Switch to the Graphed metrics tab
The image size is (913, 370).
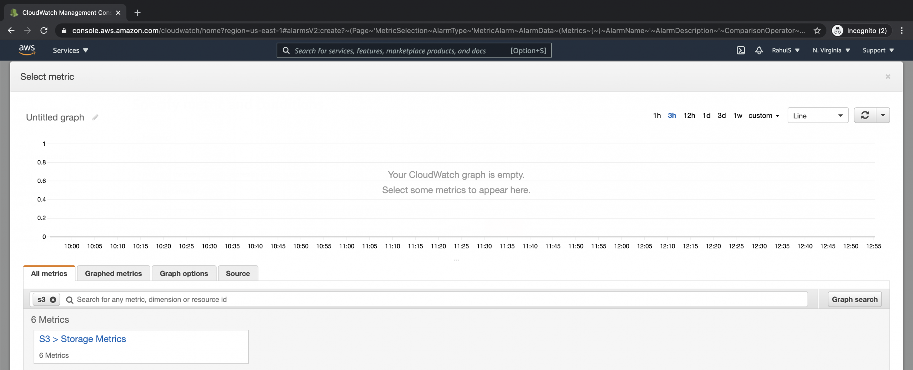[113, 273]
